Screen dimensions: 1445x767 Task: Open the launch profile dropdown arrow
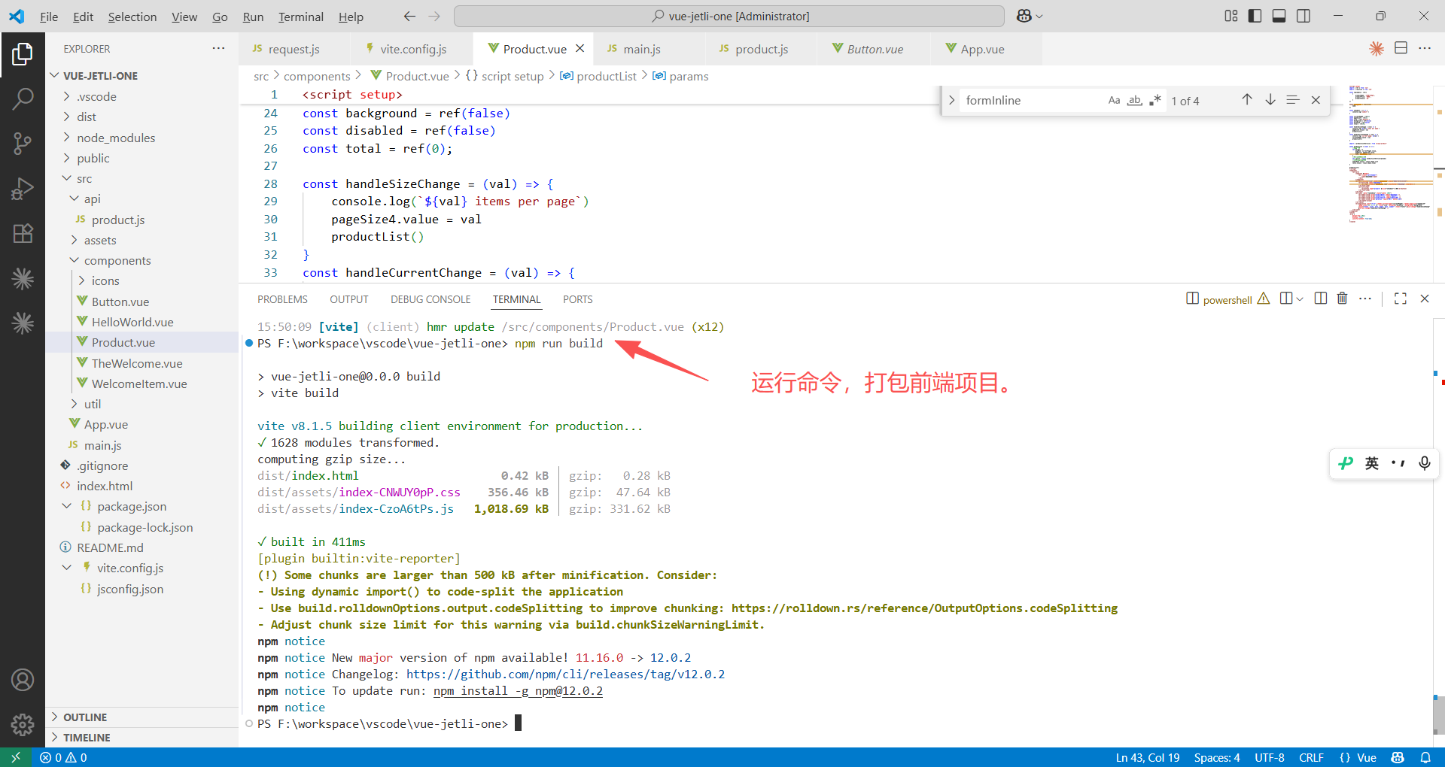[1300, 299]
